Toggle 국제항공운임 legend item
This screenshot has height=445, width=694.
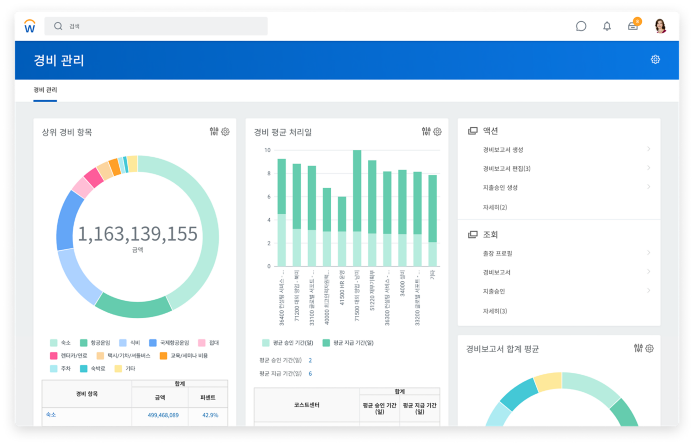click(169, 343)
